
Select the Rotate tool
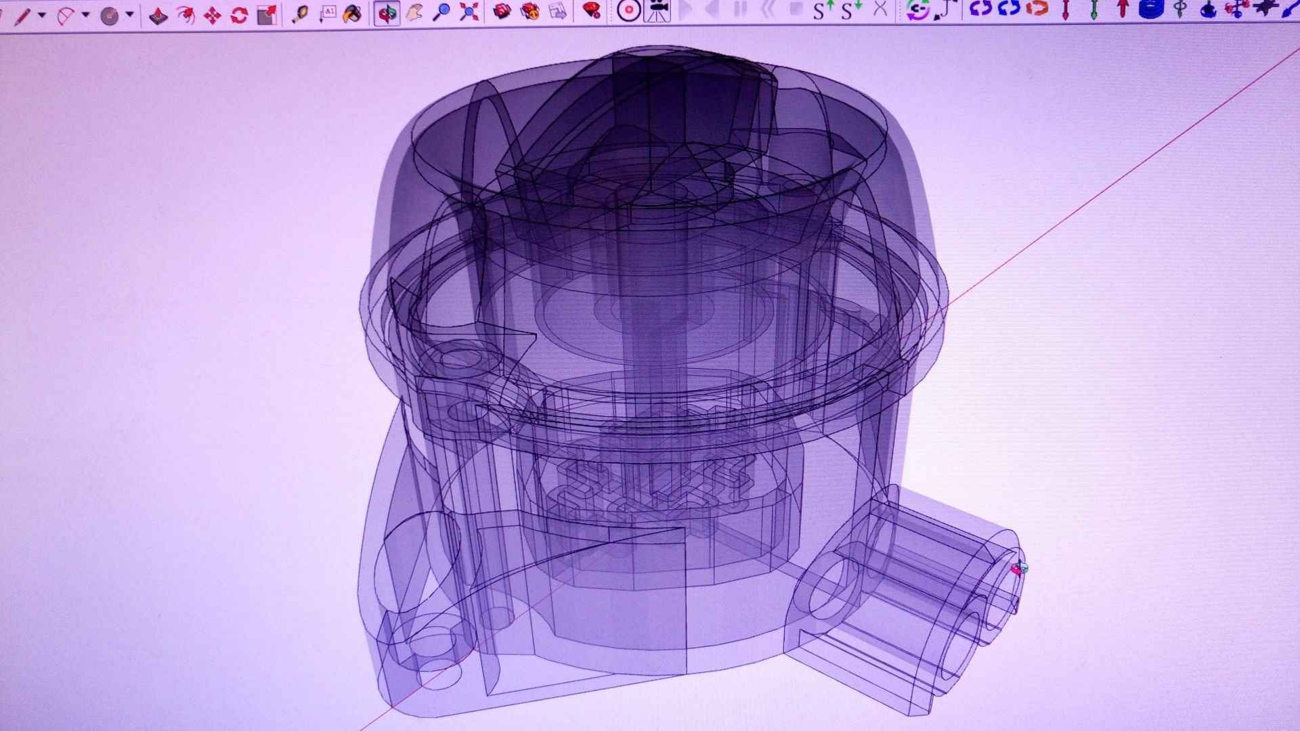pos(239,15)
